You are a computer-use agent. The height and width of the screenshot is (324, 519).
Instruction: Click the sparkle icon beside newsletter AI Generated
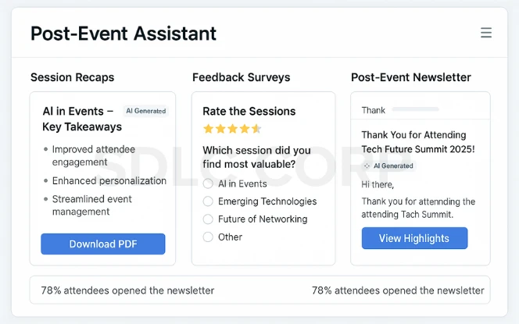coord(367,166)
